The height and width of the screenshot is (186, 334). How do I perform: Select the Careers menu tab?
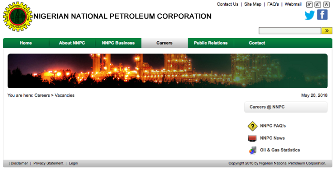(x=165, y=43)
